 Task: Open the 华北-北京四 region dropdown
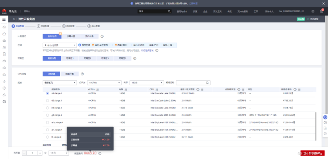point(60,45)
